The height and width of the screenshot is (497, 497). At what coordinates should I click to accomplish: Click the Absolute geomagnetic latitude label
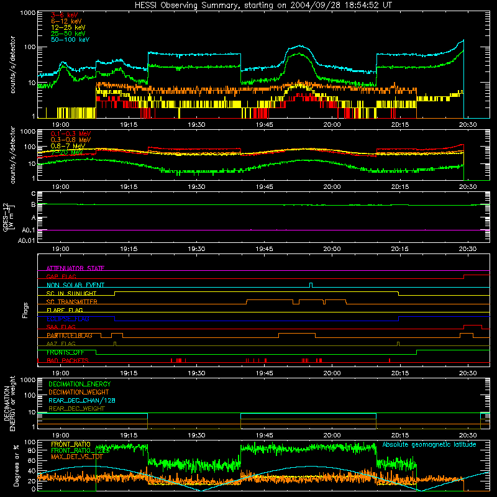pyautogui.click(x=429, y=444)
